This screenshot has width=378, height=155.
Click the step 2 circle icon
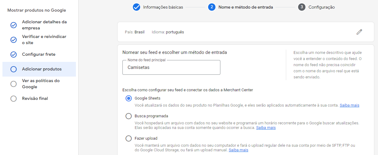pos(212,7)
